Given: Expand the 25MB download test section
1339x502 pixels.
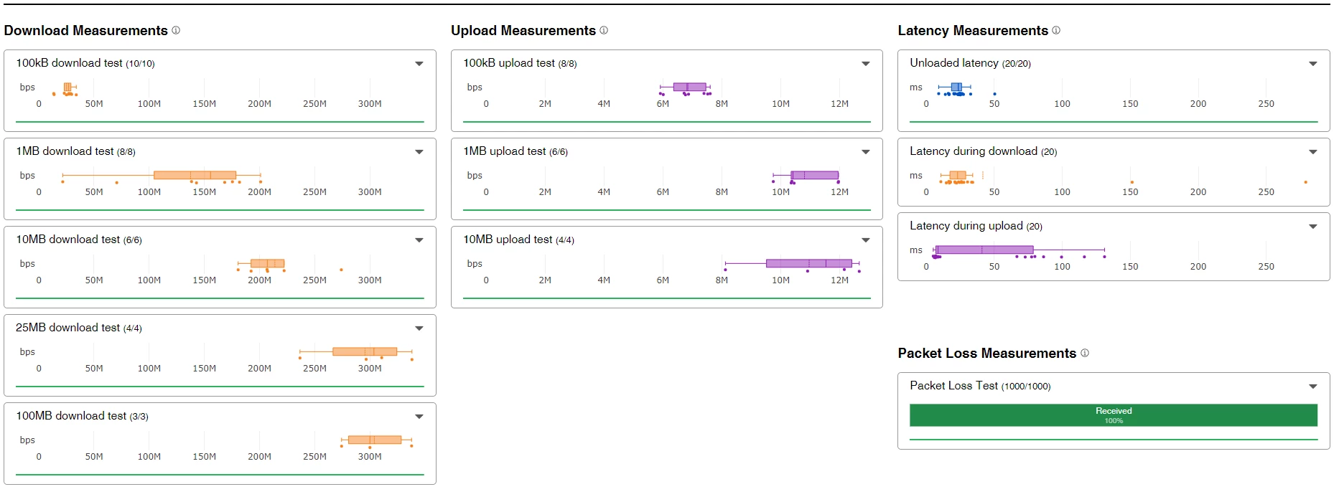Looking at the screenshot, I should (x=419, y=328).
